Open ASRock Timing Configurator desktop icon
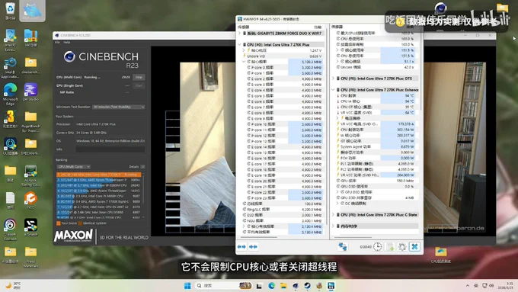518x292 pixels. (30, 175)
